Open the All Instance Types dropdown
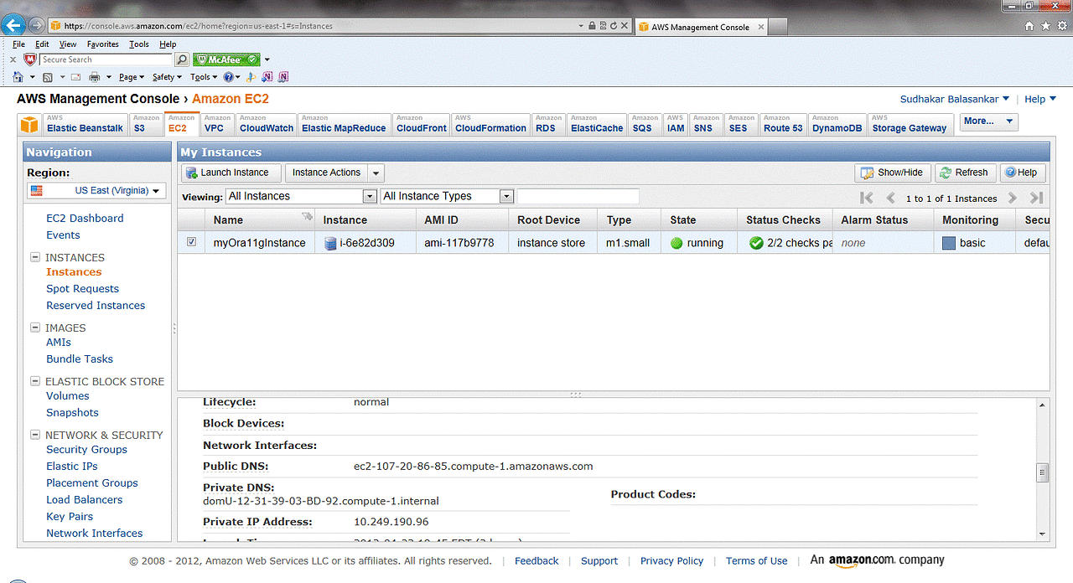The width and height of the screenshot is (1073, 583). pos(447,196)
